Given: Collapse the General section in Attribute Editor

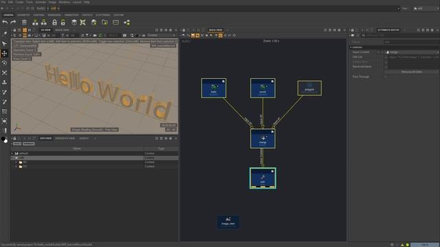Looking at the screenshot, I should click(x=351, y=47).
